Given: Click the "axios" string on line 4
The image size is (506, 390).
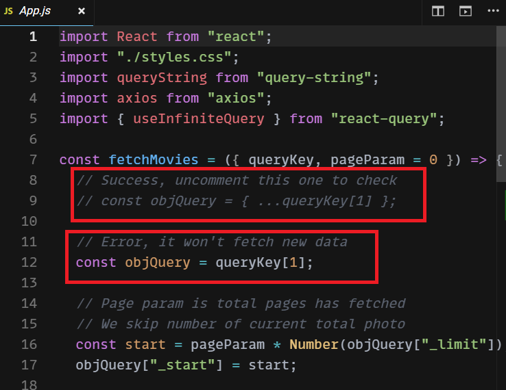Looking at the screenshot, I should point(236,99).
